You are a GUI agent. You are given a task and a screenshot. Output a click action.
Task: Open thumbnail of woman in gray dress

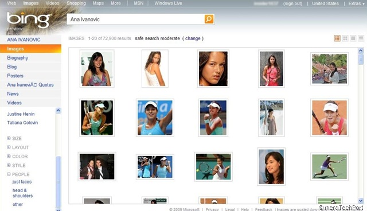(271, 118)
